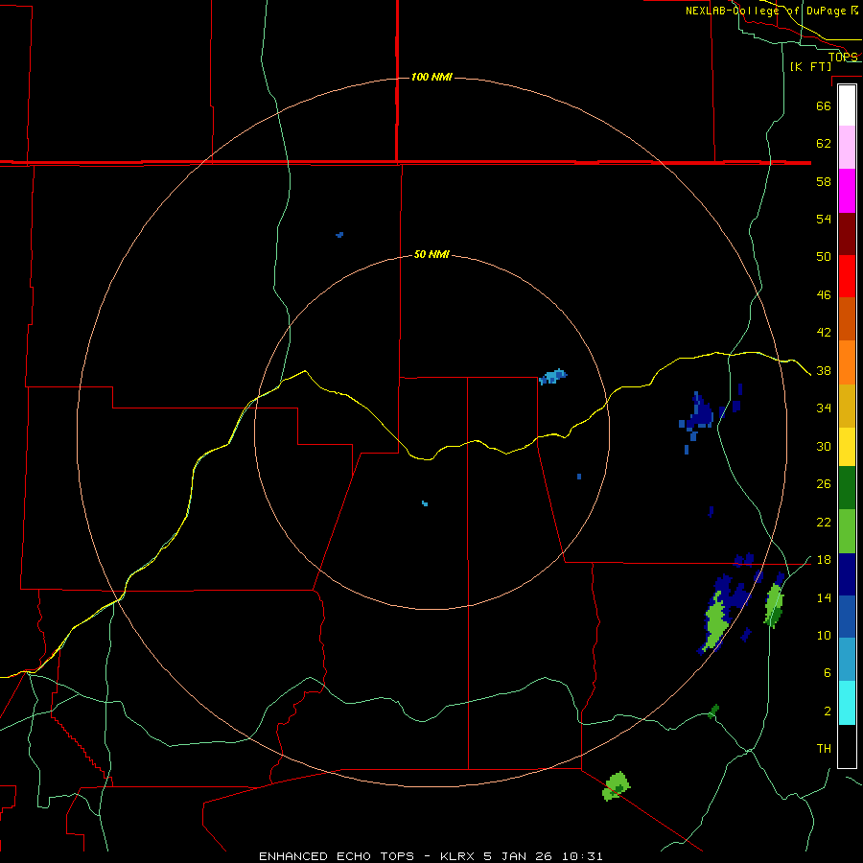Click the gold legend swatch

(847, 406)
